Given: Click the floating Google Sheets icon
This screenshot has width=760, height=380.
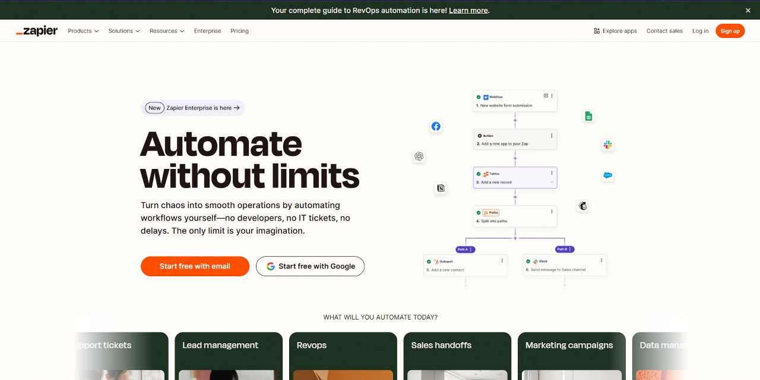Looking at the screenshot, I should pos(588,116).
